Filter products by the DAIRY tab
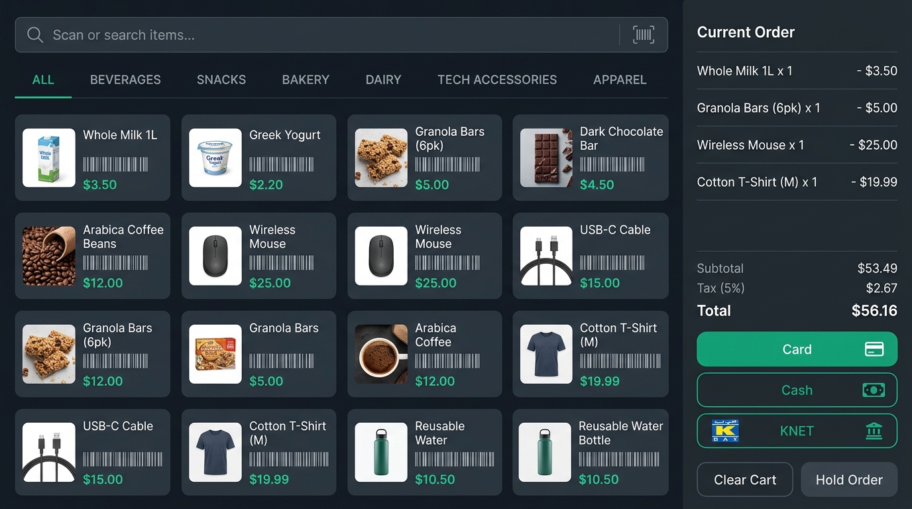912x509 pixels. (x=383, y=80)
